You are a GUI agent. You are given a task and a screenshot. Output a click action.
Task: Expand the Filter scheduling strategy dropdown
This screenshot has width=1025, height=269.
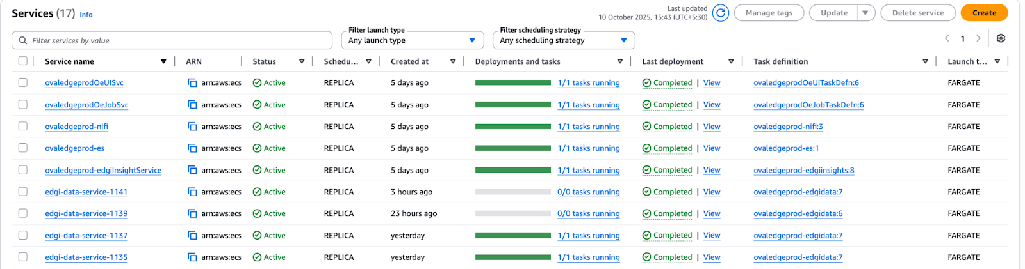click(x=563, y=40)
